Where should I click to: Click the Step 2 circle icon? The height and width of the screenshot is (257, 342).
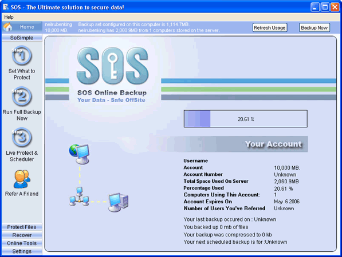point(22,97)
